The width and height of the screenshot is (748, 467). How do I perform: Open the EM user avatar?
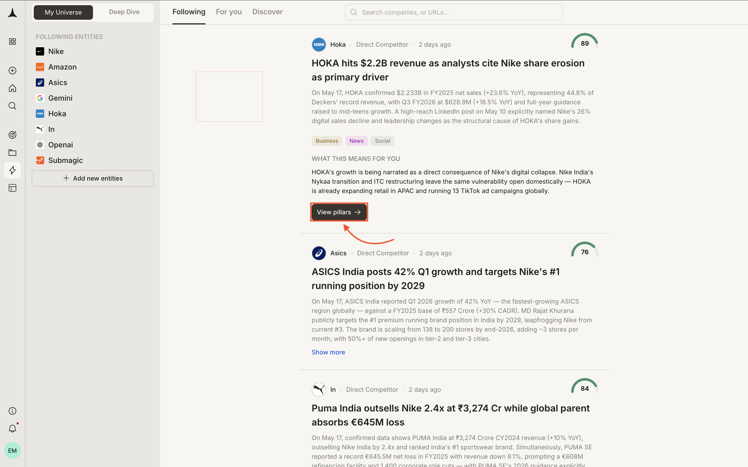click(12, 450)
